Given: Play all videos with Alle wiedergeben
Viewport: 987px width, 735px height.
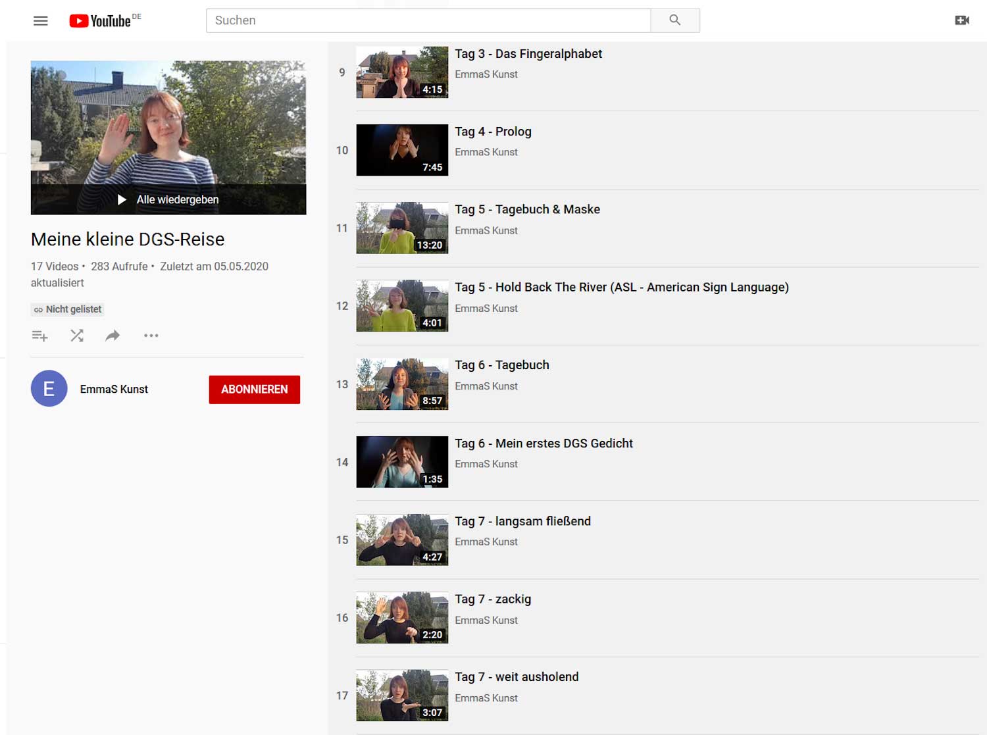Looking at the screenshot, I should 168,199.
